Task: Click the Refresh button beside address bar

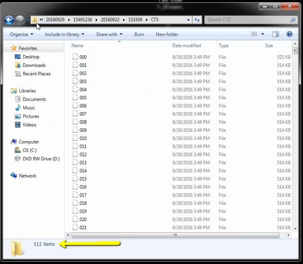Action: (197, 20)
